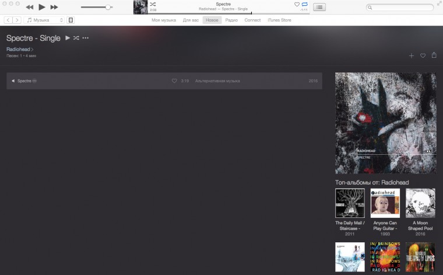
Task: Shuffle the Spectre - Single album
Action: point(76,38)
